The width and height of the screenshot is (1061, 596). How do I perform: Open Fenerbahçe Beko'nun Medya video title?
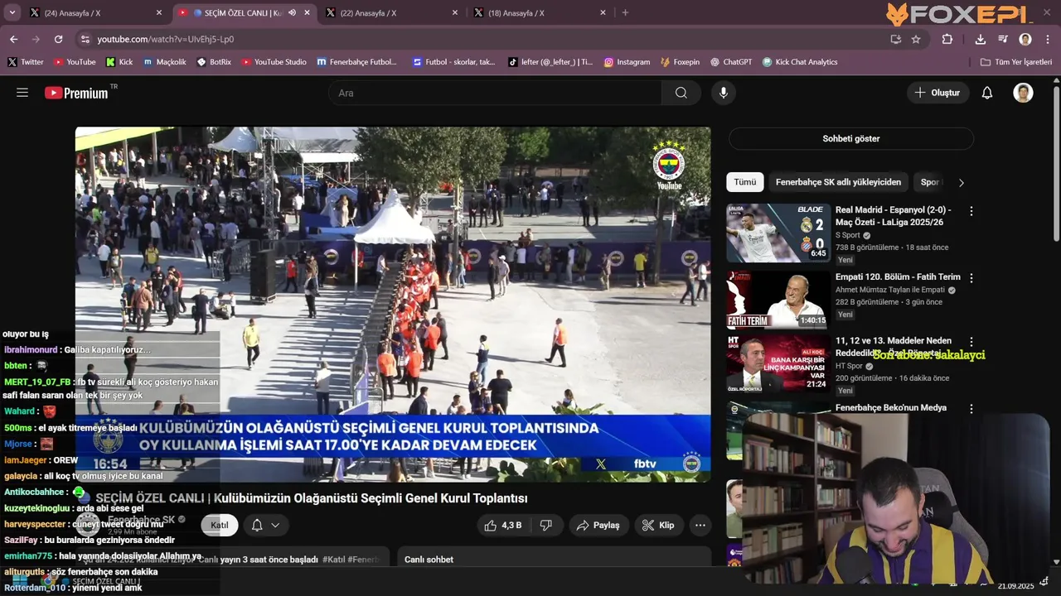click(891, 407)
